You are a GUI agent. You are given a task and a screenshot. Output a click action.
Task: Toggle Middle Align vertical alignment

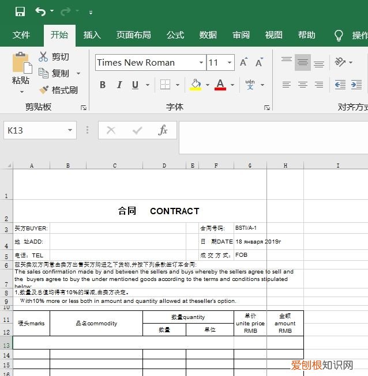pos(303,62)
